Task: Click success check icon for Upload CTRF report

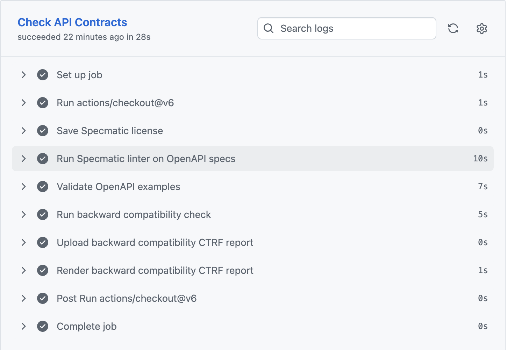Action: 43,242
